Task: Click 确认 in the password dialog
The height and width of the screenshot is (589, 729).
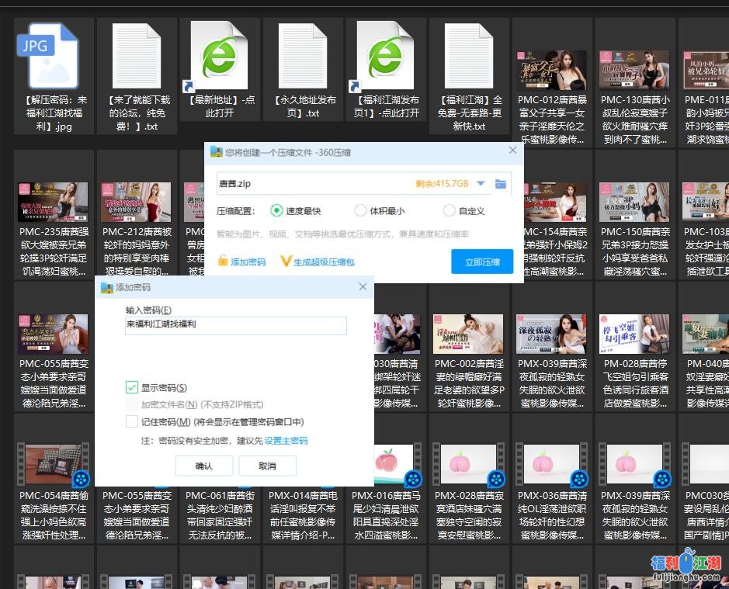Action: point(203,466)
